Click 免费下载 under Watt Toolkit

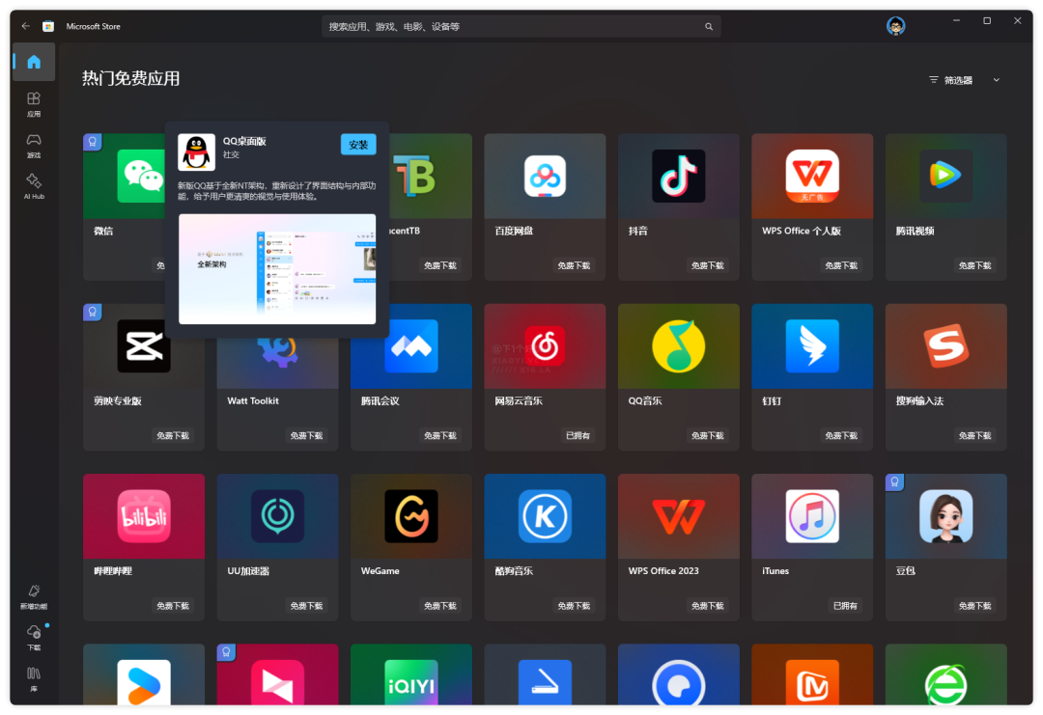306,435
